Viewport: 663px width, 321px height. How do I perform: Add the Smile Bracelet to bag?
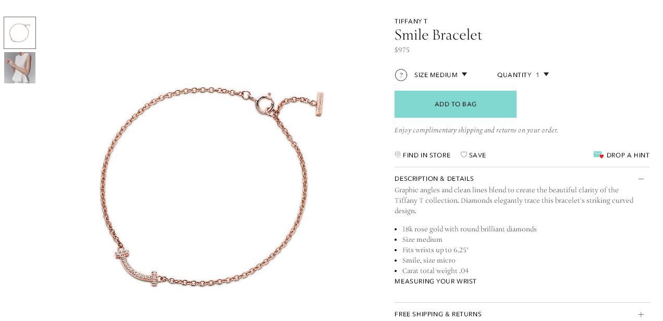[x=456, y=104]
